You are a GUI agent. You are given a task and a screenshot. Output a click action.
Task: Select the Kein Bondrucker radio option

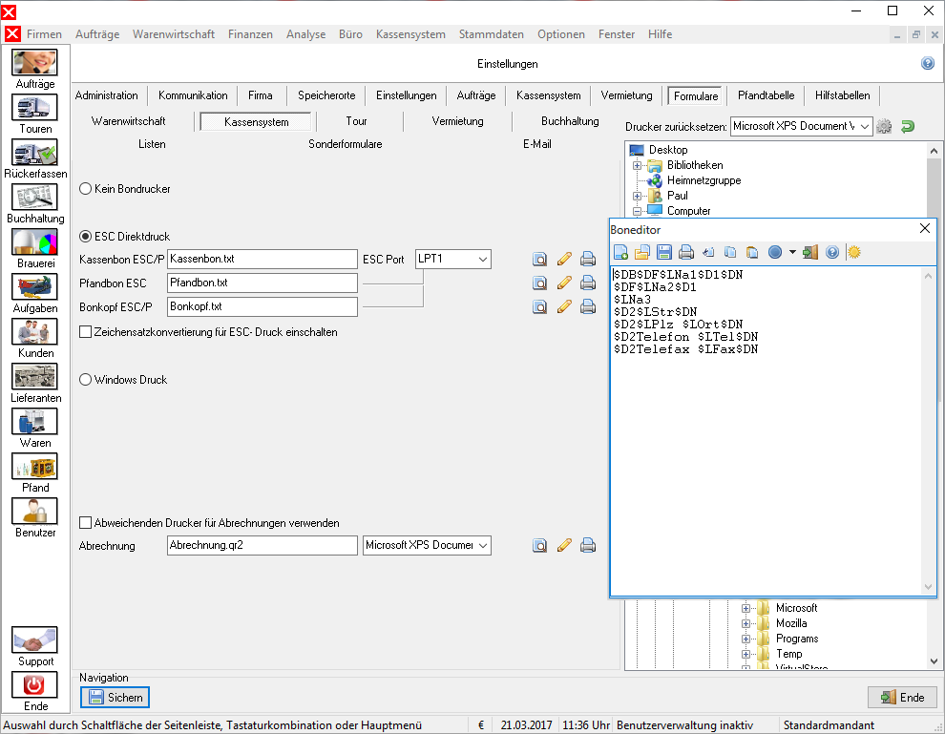(x=86, y=189)
